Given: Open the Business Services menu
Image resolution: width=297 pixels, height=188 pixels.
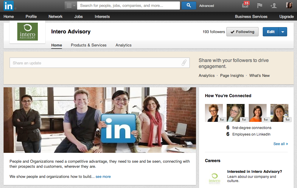Looking at the screenshot, I should (251, 16).
